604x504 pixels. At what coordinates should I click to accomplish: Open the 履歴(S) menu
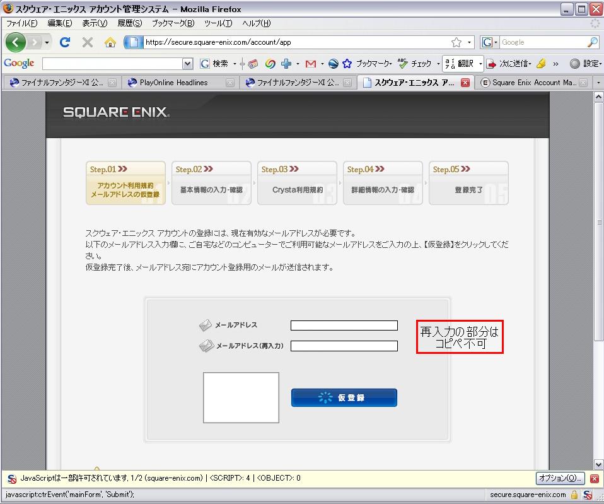click(x=130, y=23)
